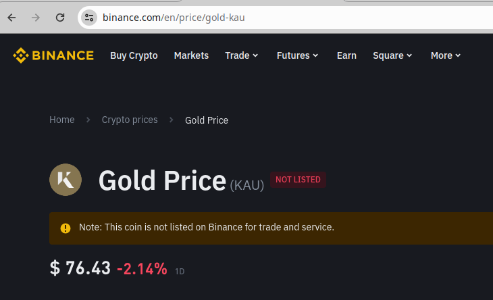Go back using browser back arrow

(11, 18)
